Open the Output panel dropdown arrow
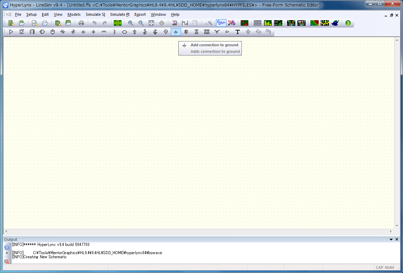Viewport: 403px width, 273px height. click(x=391, y=239)
